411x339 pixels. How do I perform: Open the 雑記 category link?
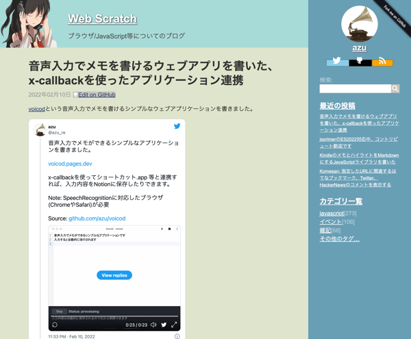tap(325, 231)
